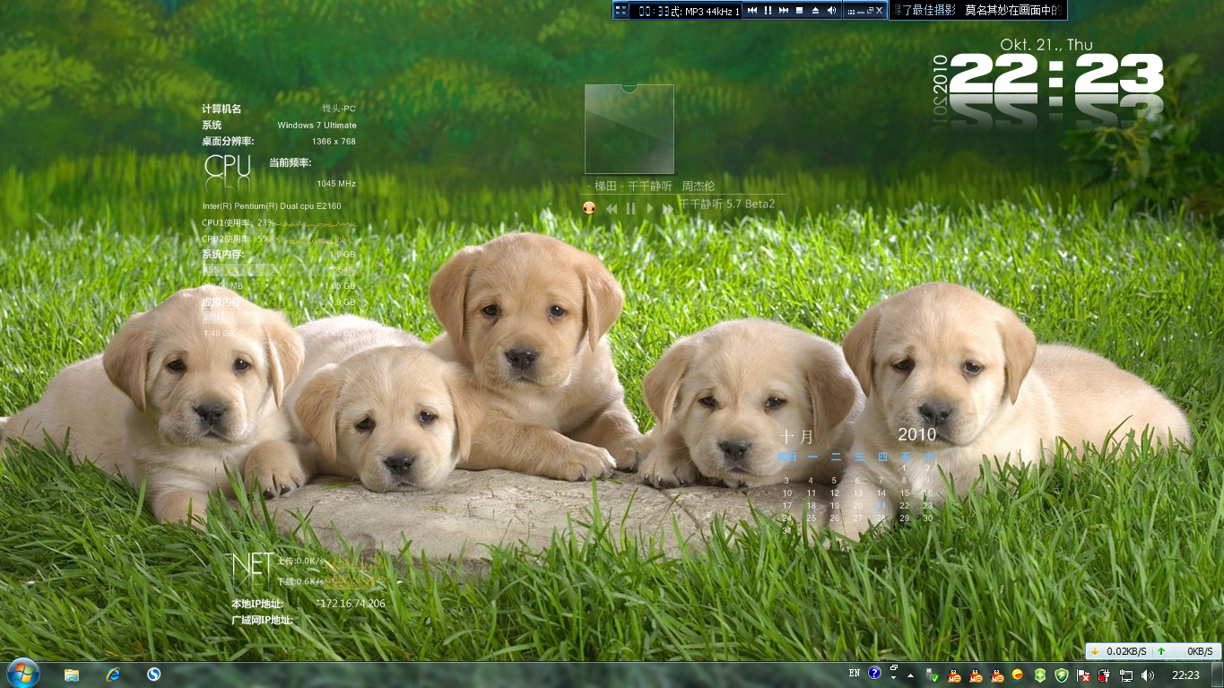Open second QQ penguin tray icon
The image size is (1224, 688).
[975, 675]
